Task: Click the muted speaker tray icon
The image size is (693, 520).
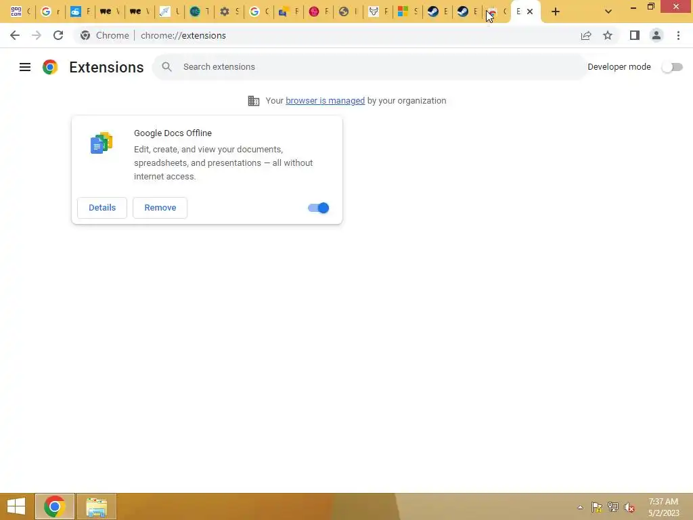Action: coord(629,507)
